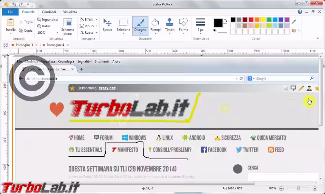Click Ingrandisci to zoom in

tap(48, 19)
